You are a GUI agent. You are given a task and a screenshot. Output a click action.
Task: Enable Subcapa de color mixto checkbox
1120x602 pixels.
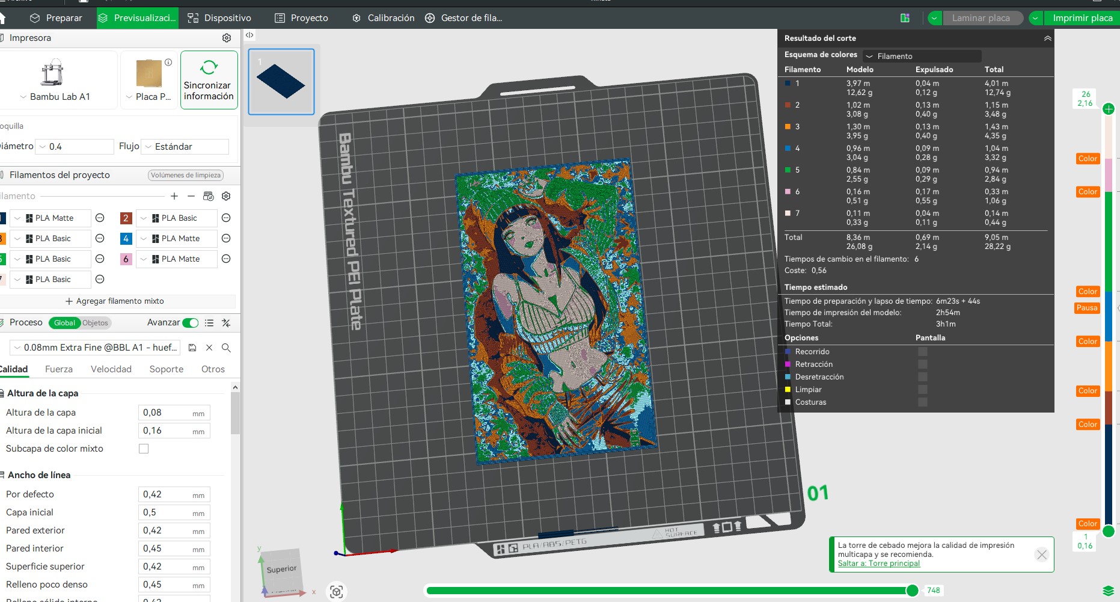tap(144, 449)
